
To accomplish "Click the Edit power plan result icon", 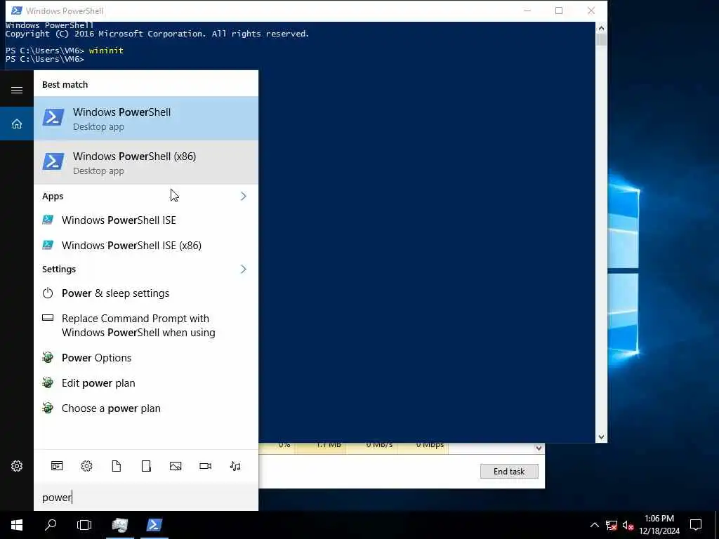I will 48,382.
